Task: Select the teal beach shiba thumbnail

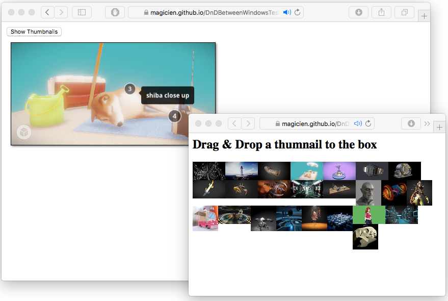Action: point(307,171)
